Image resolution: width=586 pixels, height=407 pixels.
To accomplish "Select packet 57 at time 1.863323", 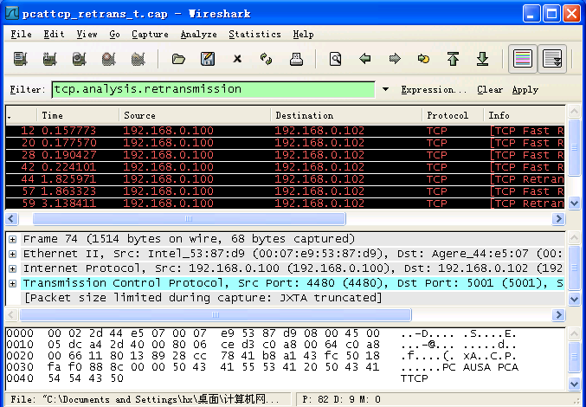I will point(285,191).
